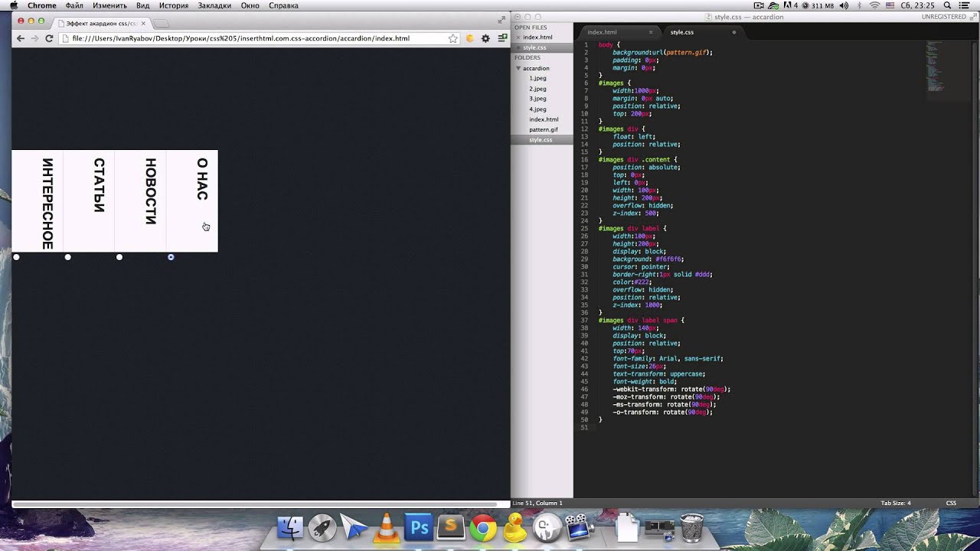This screenshot has height=551, width=980.
Task: Open Chrome from the dock
Action: 483,528
